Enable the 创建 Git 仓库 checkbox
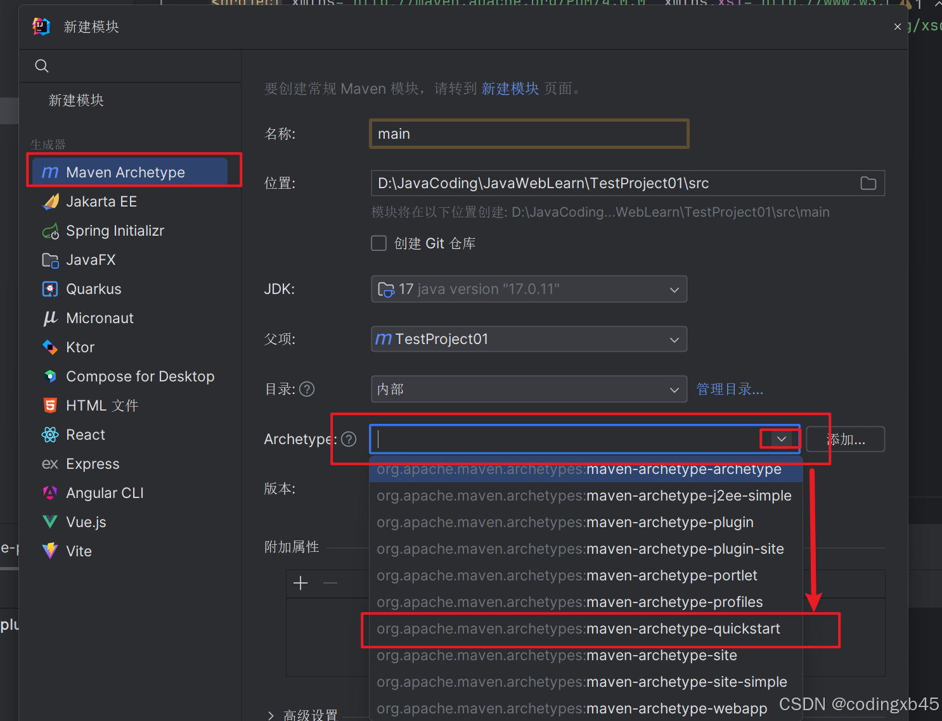 click(378, 243)
